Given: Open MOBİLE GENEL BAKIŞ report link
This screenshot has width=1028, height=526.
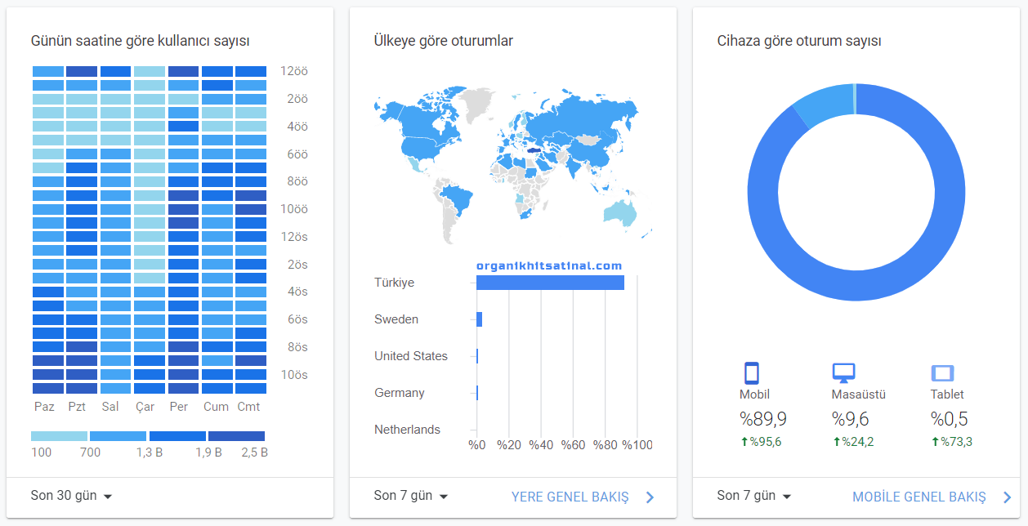Looking at the screenshot, I should [918, 497].
